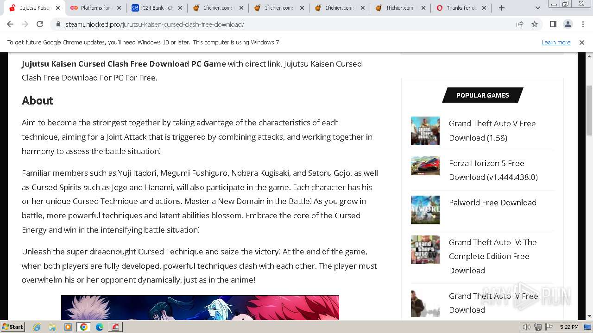
Task: Open Microsoft Edge taskbar icon
Action: (x=99, y=327)
